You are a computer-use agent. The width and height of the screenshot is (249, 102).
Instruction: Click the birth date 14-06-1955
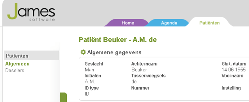click(x=234, y=70)
